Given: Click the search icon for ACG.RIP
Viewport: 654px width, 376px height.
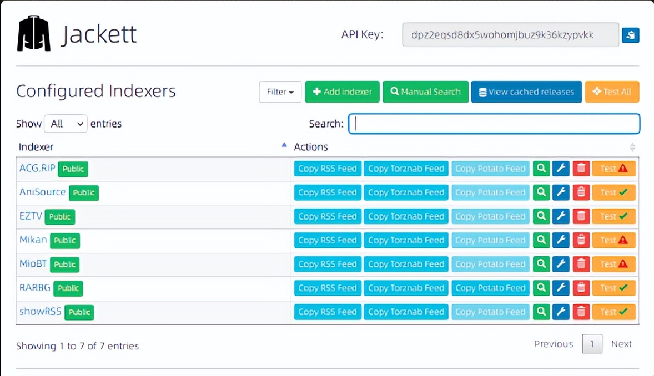Looking at the screenshot, I should [541, 169].
